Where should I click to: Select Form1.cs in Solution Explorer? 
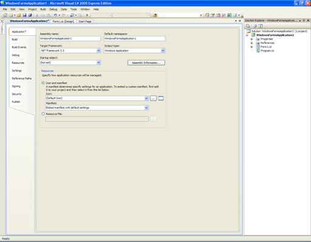[x=266, y=47]
